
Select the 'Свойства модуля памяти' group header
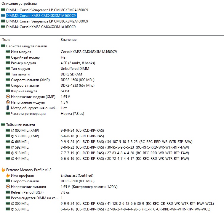(27, 46)
